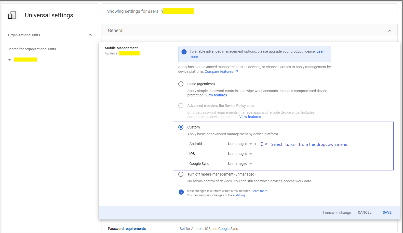Select the Custom radio button
This screenshot has width=403, height=233.
[x=181, y=127]
